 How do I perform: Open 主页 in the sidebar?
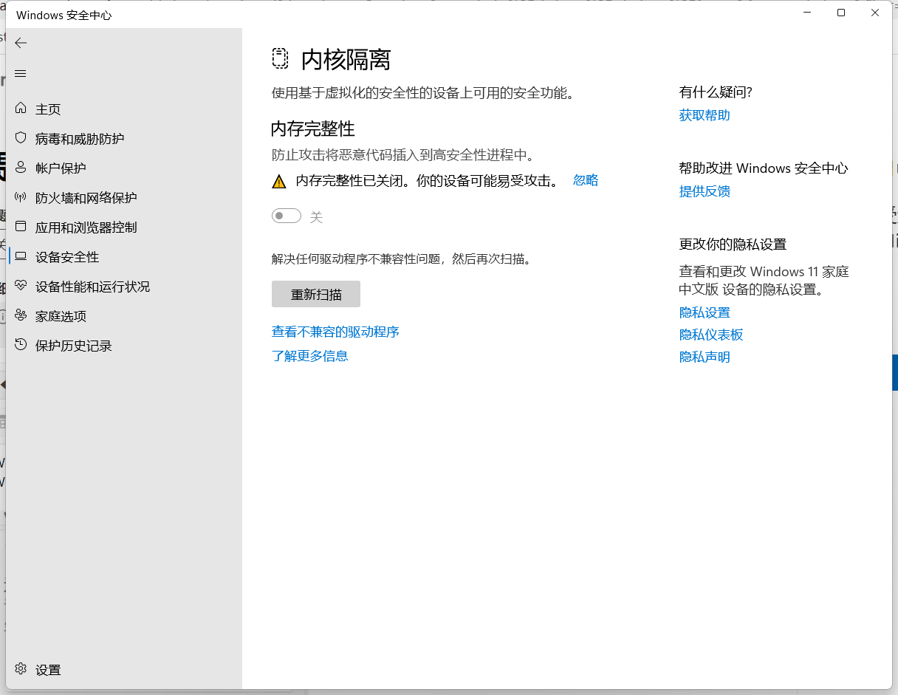pos(48,109)
